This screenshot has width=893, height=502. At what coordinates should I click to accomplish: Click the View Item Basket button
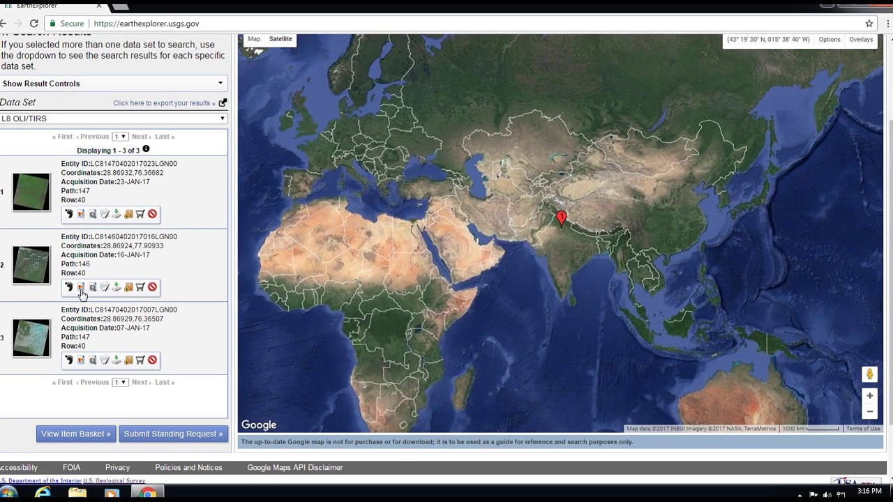click(75, 434)
